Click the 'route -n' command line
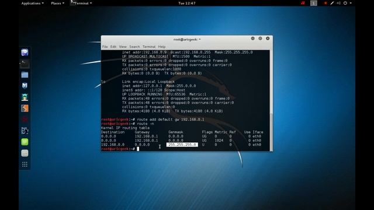Image resolution: width=374 pixels, height=210 pixels. pos(146,124)
